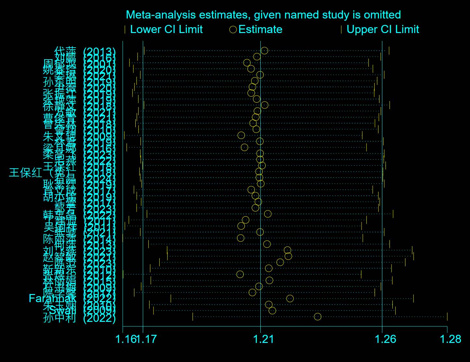Click the "Lower CI Limit" legend text
The width and height of the screenshot is (470, 362).
tap(166, 29)
